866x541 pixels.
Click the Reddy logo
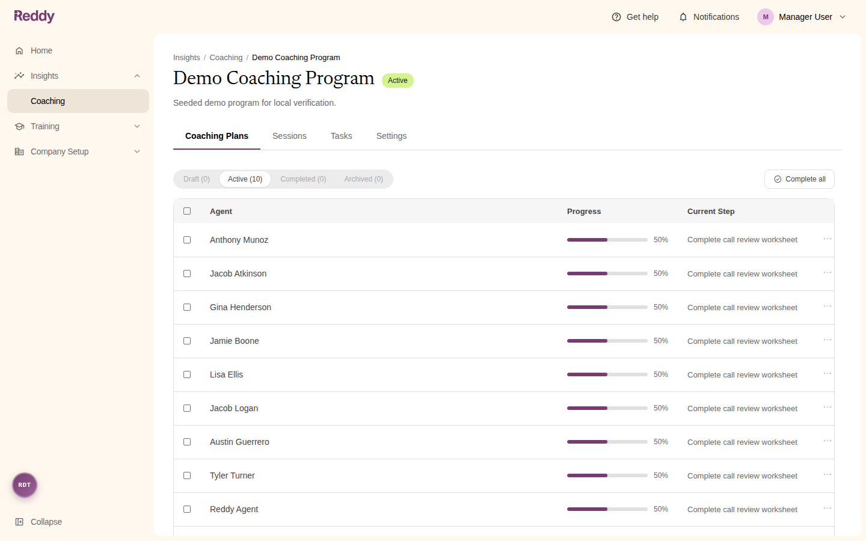pos(34,16)
